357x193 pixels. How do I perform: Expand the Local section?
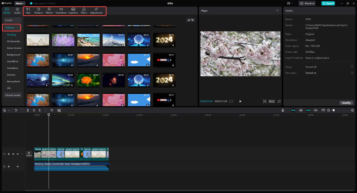tap(13, 20)
